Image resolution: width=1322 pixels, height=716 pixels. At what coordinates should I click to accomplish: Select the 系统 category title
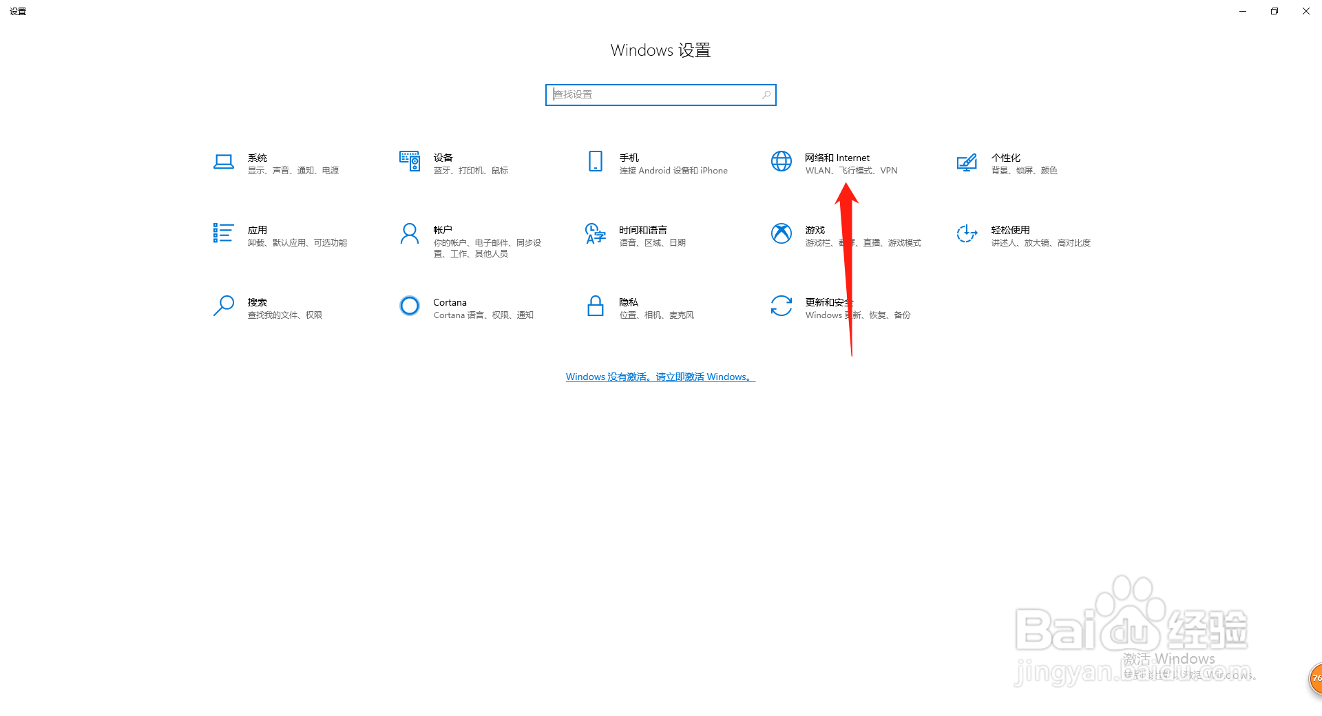258,158
